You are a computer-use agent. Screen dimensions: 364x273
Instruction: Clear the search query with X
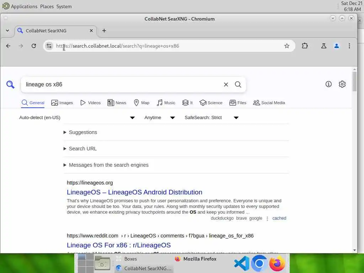(226, 85)
